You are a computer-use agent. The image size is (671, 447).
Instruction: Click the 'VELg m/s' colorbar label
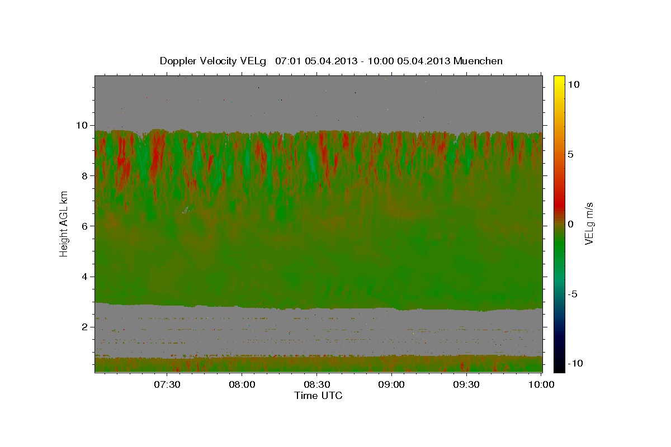[x=589, y=223]
